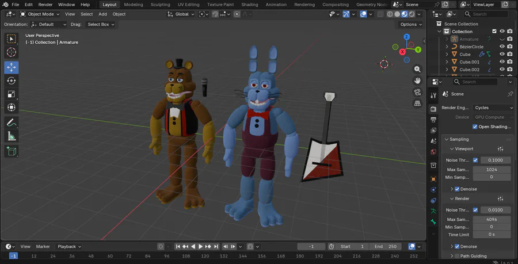Open the Global transform orientation dropdown
The width and height of the screenshot is (518, 264).
(180, 14)
